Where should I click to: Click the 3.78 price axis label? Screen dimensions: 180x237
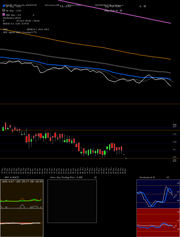[x=175, y=134]
